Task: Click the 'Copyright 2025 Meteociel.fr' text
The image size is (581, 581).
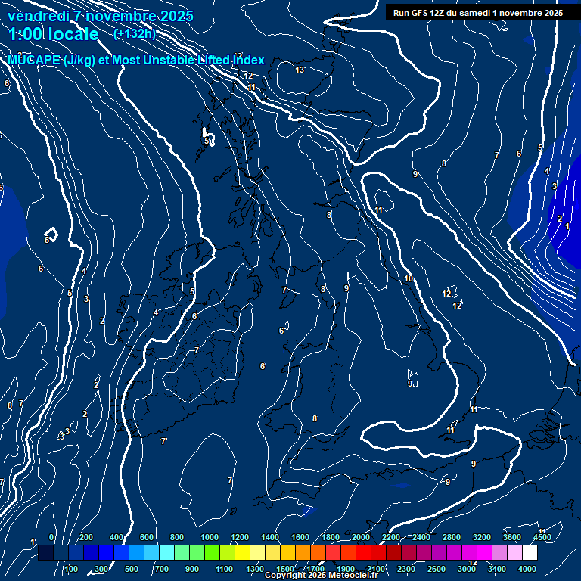Action: point(322,575)
